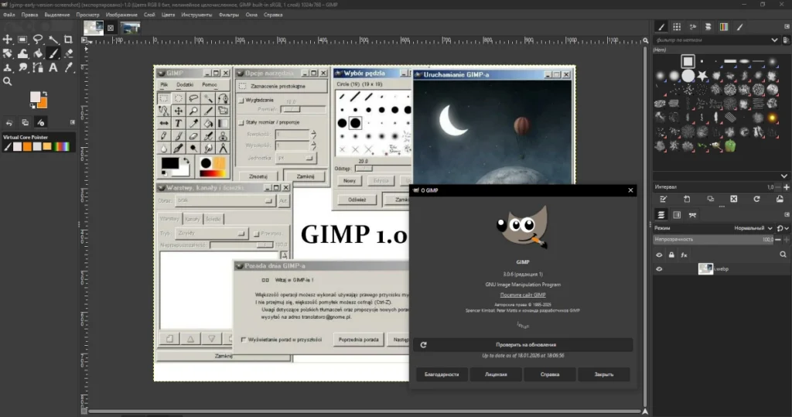Select the green pepper brush
The image size is (792, 417).
[x=730, y=146]
